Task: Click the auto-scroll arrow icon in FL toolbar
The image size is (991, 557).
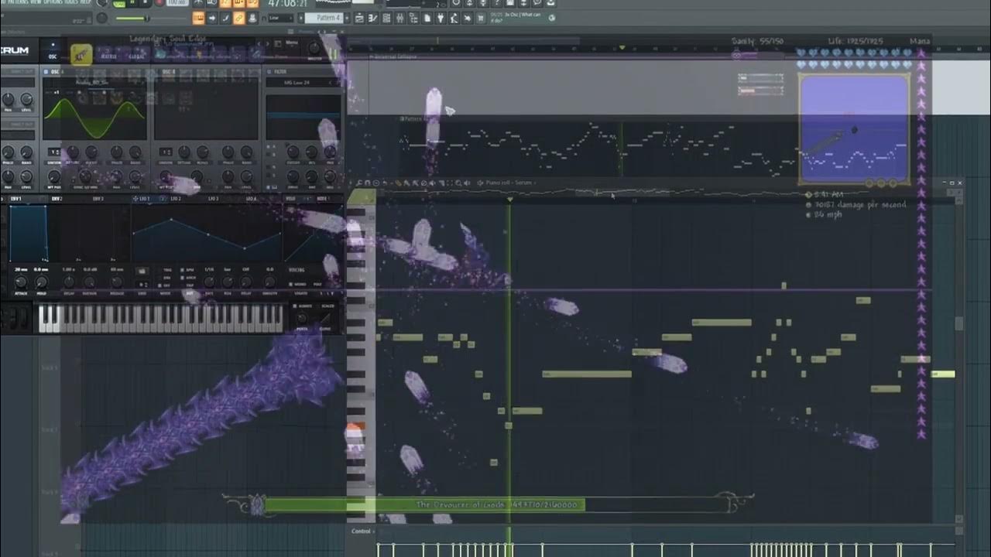Action: [x=212, y=18]
